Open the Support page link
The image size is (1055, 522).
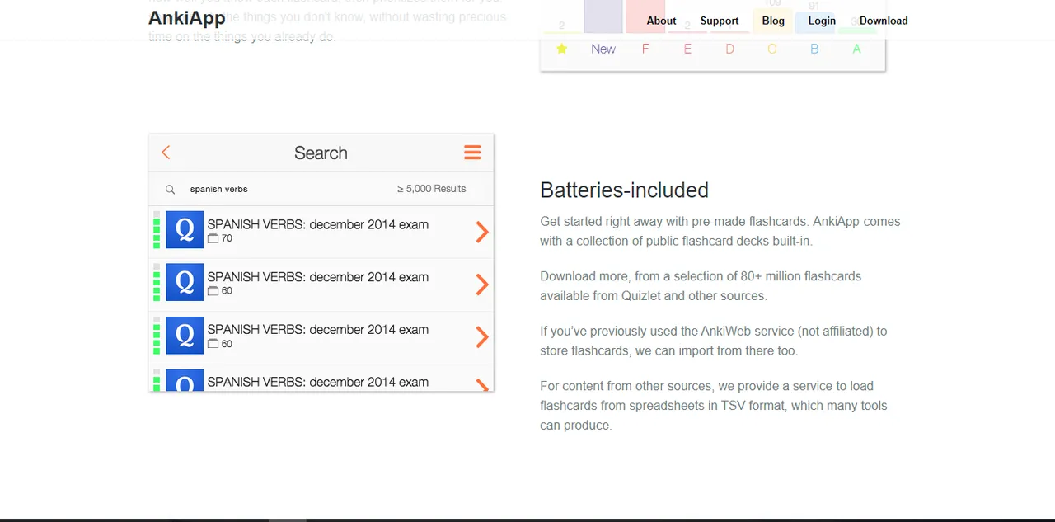pos(720,21)
